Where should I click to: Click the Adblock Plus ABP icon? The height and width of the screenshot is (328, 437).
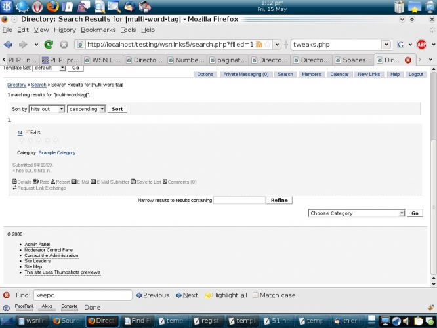(x=422, y=45)
